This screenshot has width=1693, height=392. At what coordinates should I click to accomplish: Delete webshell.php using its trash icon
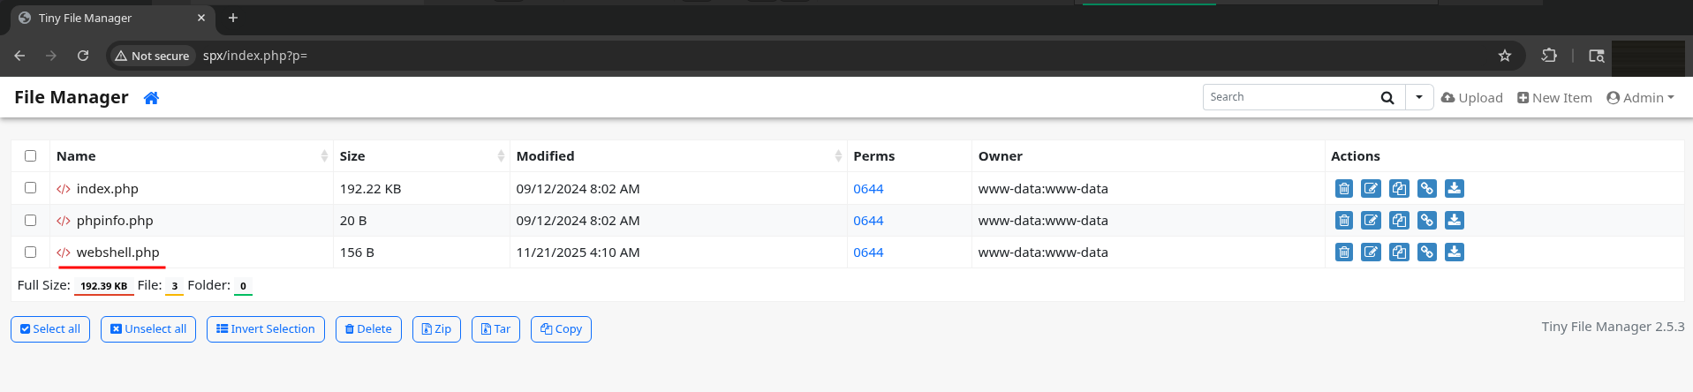(1343, 253)
